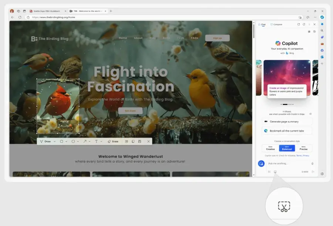Select the More Creative conversation style

click(x=270, y=148)
